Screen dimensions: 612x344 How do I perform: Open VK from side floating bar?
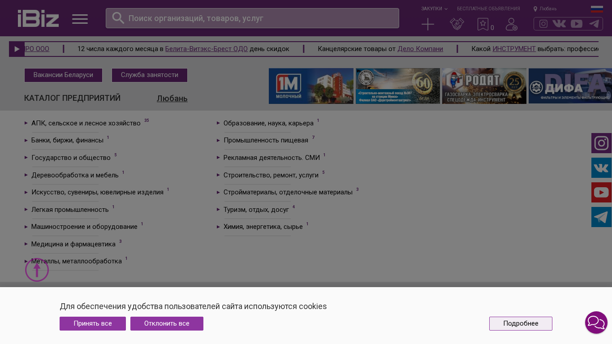[x=601, y=168]
